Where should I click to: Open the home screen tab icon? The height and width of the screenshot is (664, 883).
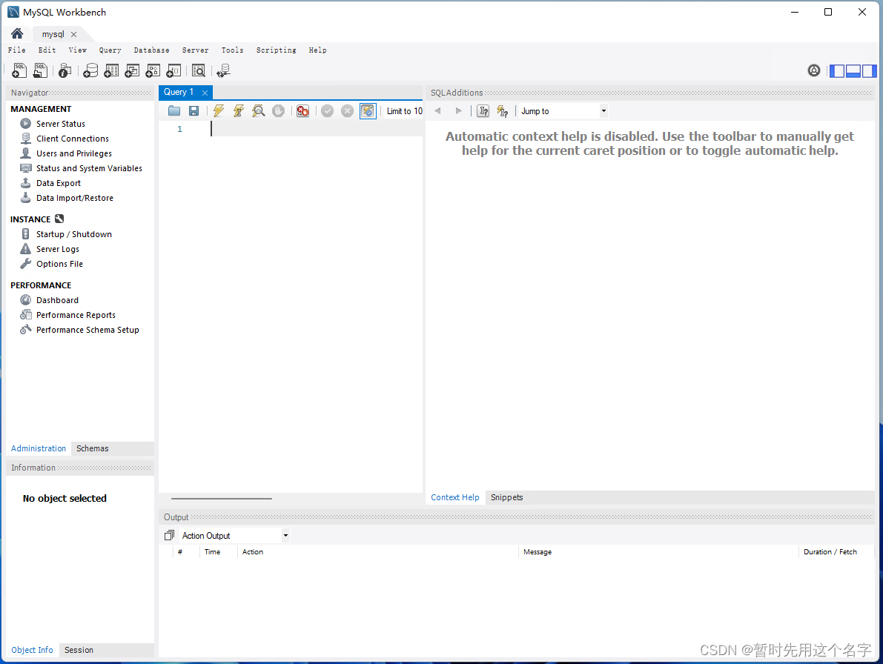[17, 33]
